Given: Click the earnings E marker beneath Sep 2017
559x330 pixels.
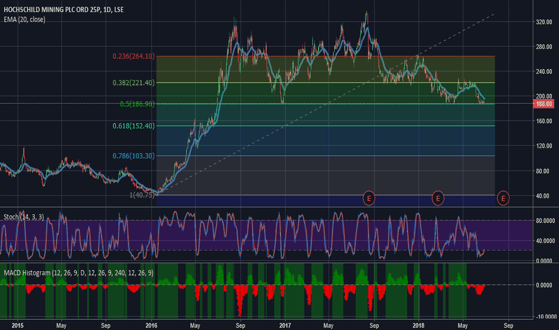Looking at the screenshot, I should click(369, 198).
